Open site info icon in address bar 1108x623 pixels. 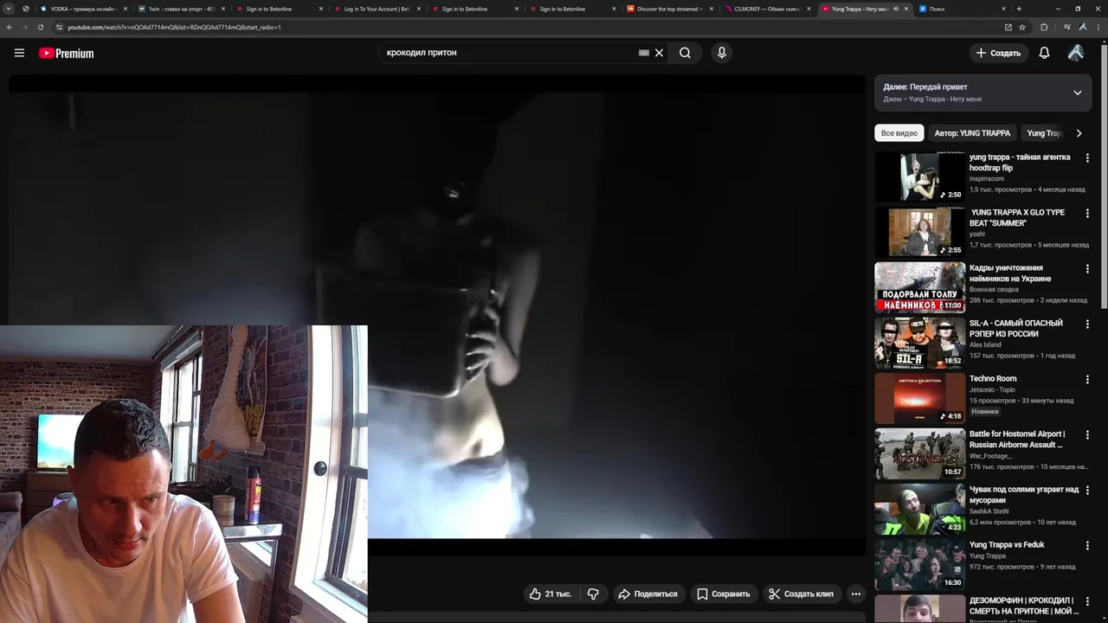pyautogui.click(x=59, y=27)
